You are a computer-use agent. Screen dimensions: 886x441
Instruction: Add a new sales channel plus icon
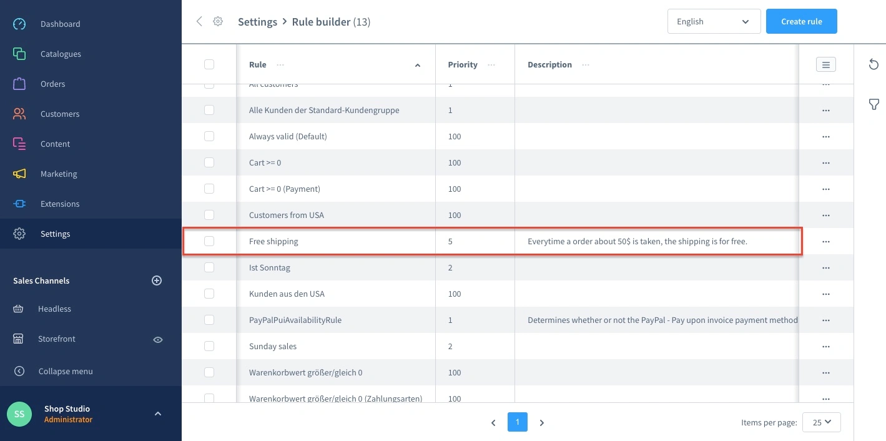pos(157,280)
